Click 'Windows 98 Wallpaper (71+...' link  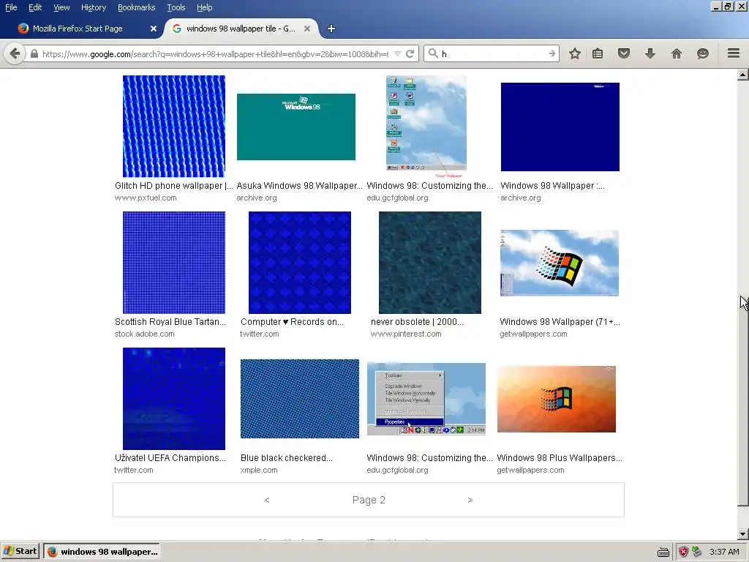[x=560, y=322]
